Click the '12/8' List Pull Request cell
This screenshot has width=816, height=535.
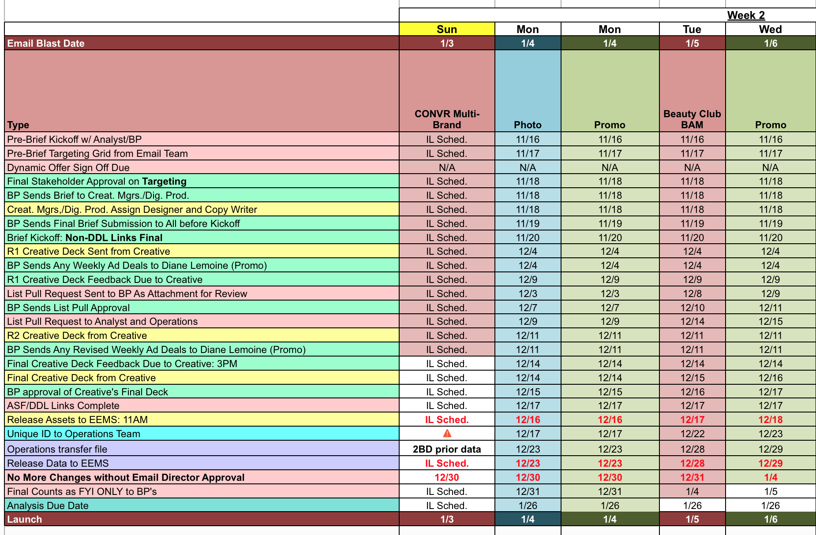tap(692, 294)
